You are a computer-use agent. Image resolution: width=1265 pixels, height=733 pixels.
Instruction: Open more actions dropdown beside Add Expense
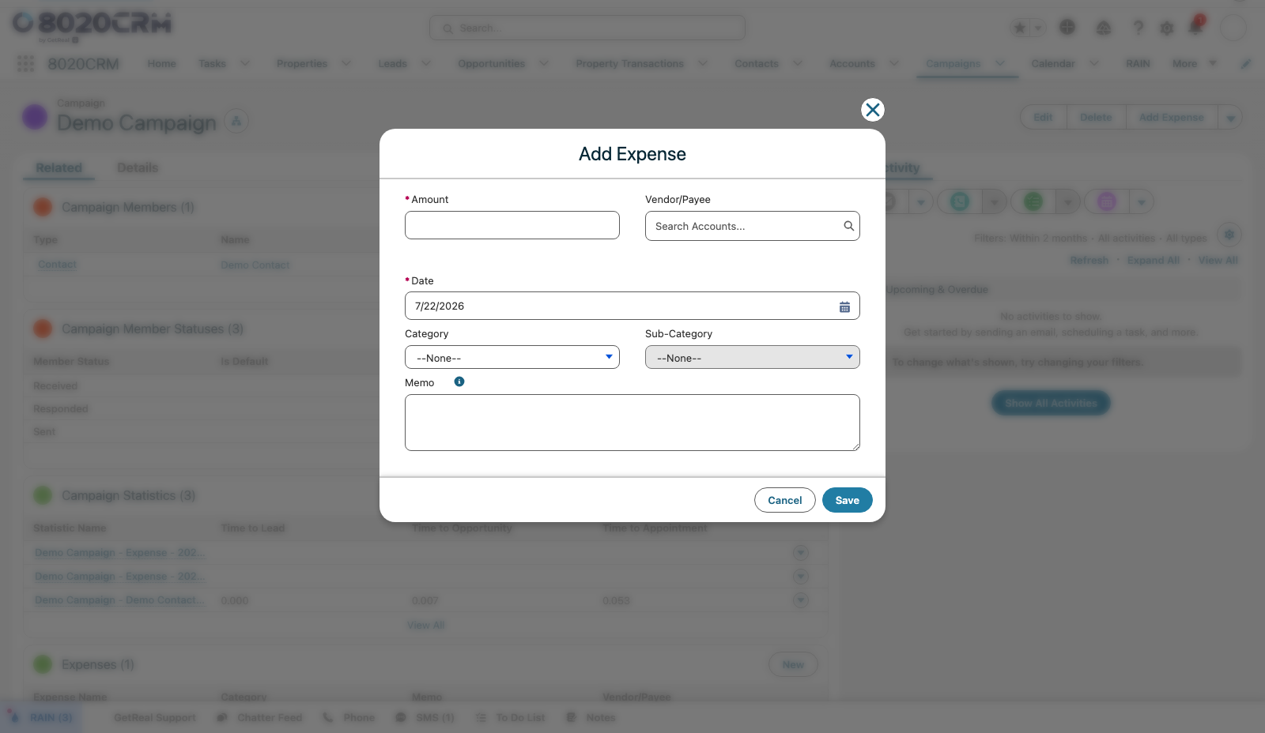tap(1230, 118)
